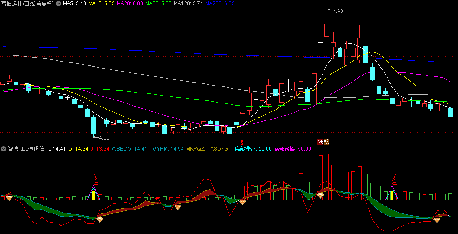The width and height of the screenshot is (458, 234).
Task: Select the 底部预警: 50.00 value
Action: pyautogui.click(x=292, y=149)
